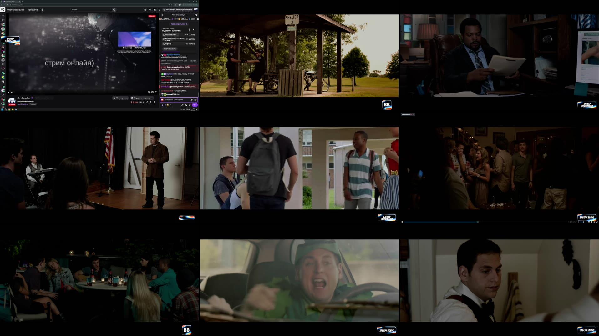Enter fullscreen on the stream player

pos(156,92)
